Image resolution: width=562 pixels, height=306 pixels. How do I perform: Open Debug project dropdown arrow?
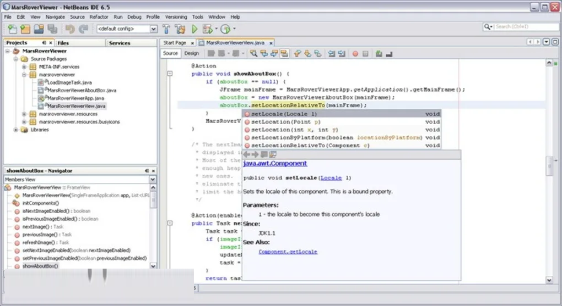click(x=216, y=29)
